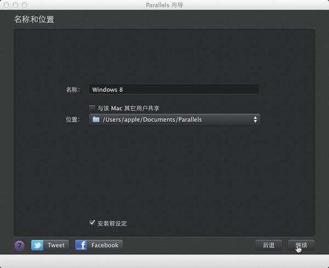Click the Windows 8 name input field
329x268 pixels.
pos(174,90)
